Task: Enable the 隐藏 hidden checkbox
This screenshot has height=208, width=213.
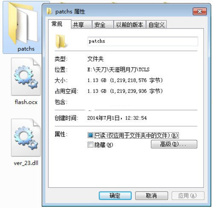Action: (x=90, y=145)
